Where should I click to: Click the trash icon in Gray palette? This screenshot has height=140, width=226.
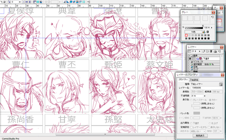[208, 32]
